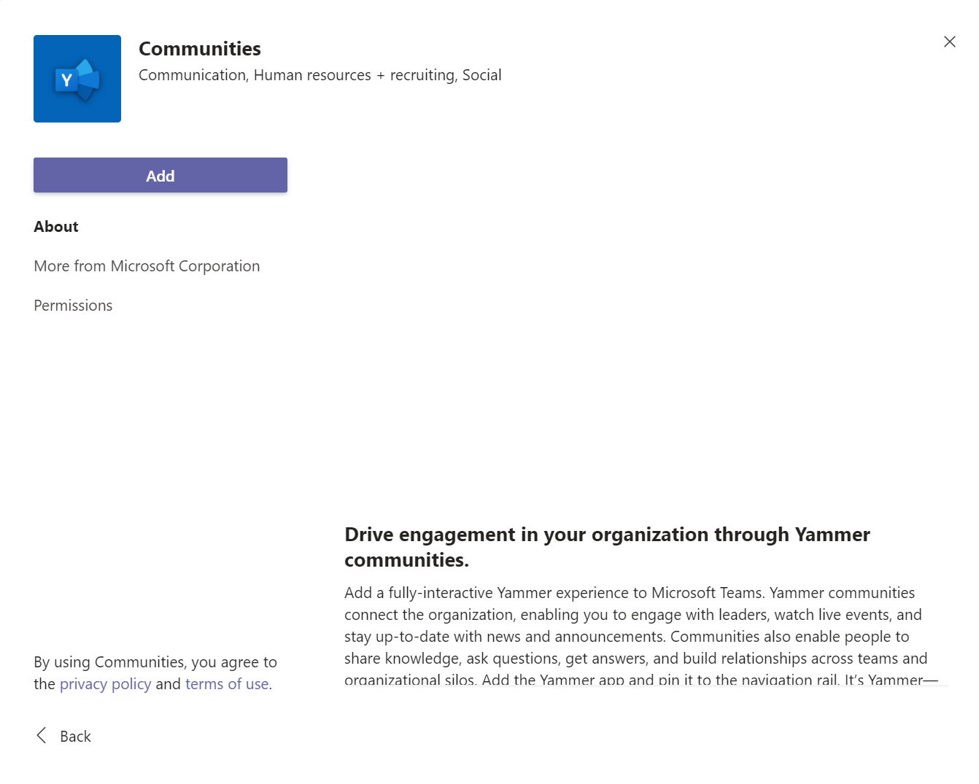The height and width of the screenshot is (784, 979).
Task: Navigate back using the Back control
Action: tap(62, 736)
